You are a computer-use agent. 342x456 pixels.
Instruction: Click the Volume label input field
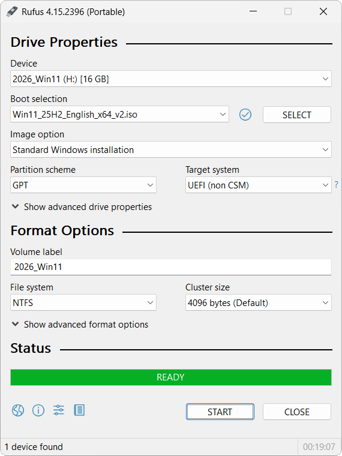pyautogui.click(x=171, y=267)
